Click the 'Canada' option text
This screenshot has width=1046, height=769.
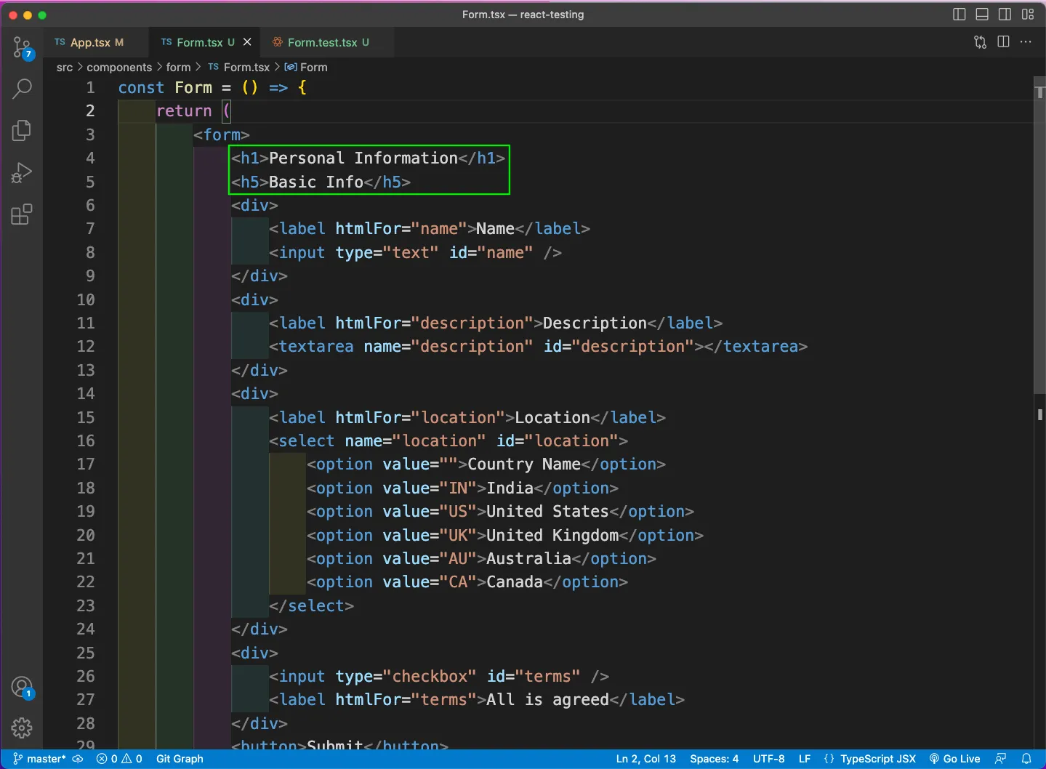(x=515, y=581)
